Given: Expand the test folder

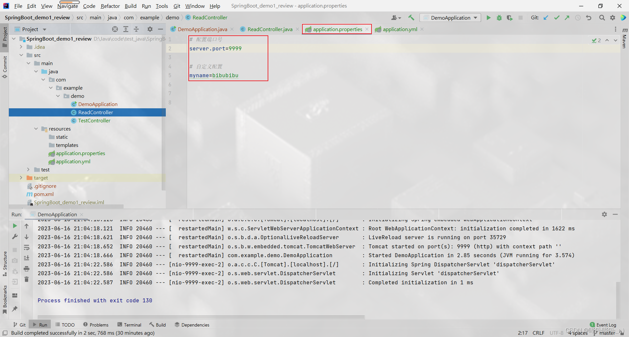Looking at the screenshot, I should point(28,169).
